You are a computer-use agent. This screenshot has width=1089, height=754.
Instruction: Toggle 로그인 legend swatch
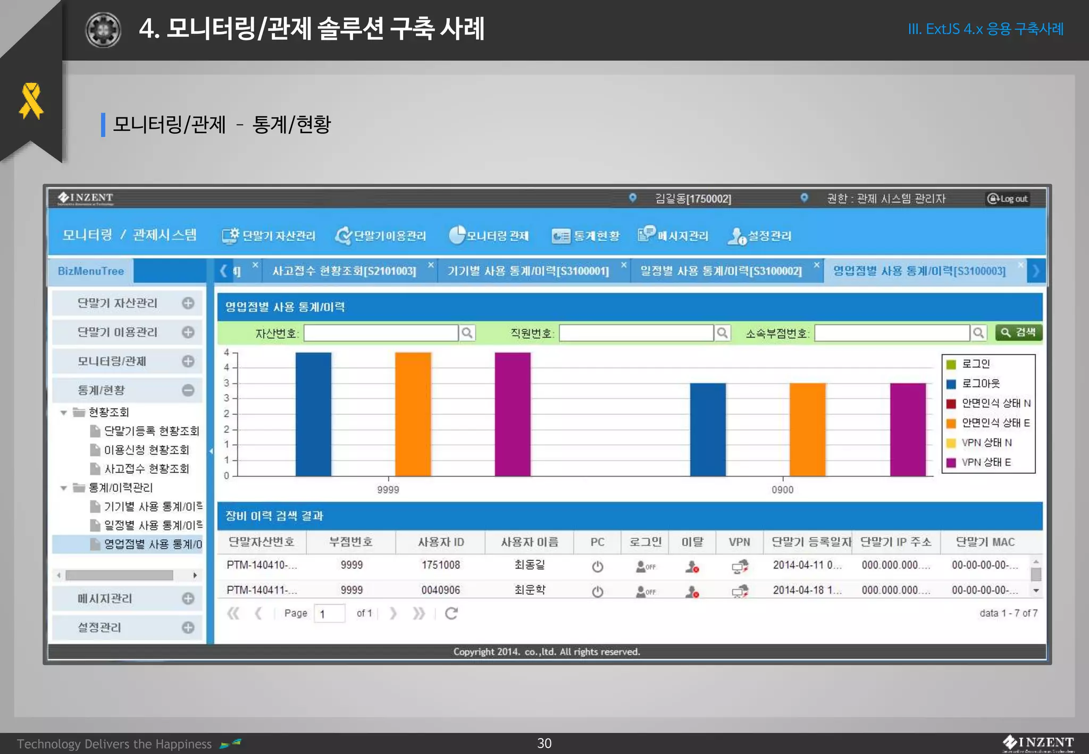[x=951, y=364]
